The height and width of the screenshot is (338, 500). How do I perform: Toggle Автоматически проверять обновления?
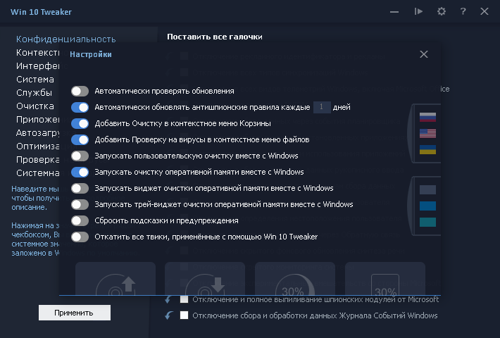pos(80,91)
